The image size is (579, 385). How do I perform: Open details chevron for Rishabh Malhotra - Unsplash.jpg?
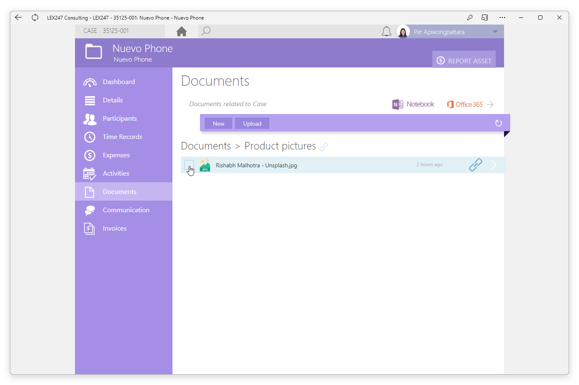[x=494, y=165]
